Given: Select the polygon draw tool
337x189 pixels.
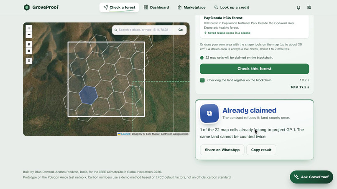Looking at the screenshot, I should 29,44.
